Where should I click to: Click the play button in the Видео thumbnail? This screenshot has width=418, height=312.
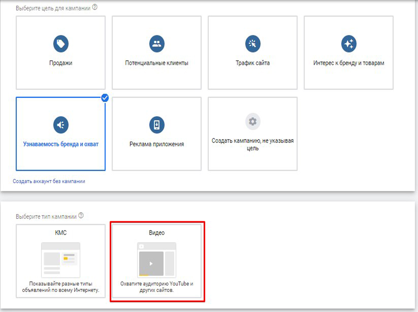pos(151,263)
